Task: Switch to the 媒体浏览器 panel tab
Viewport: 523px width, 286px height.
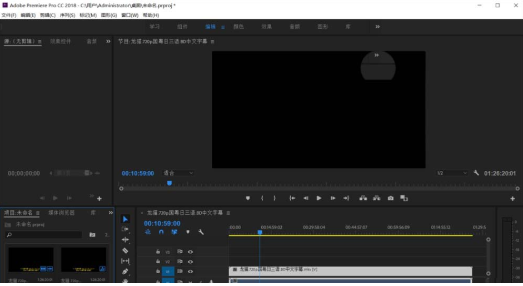Action: [x=61, y=213]
